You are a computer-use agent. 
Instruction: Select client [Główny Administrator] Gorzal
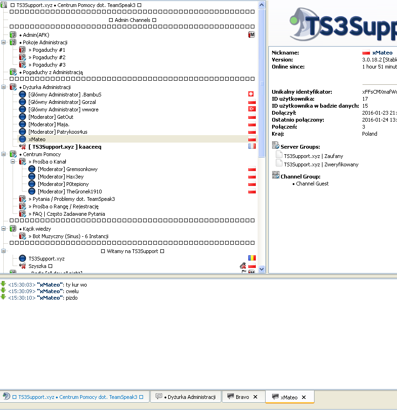[x=62, y=102]
